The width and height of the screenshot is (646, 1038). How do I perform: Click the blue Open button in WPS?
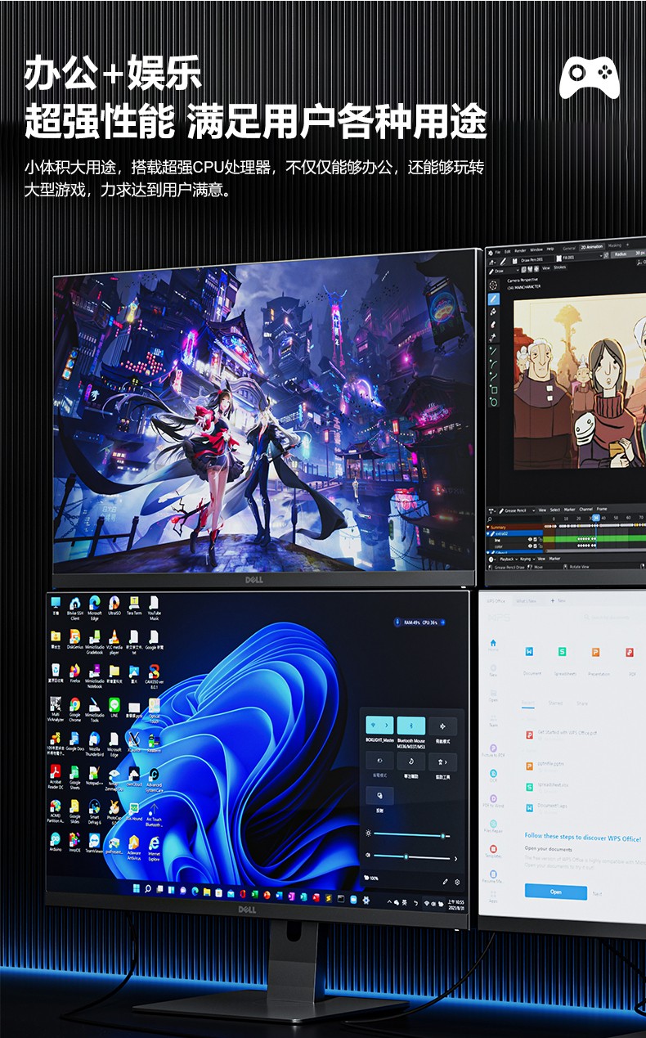[x=555, y=892]
